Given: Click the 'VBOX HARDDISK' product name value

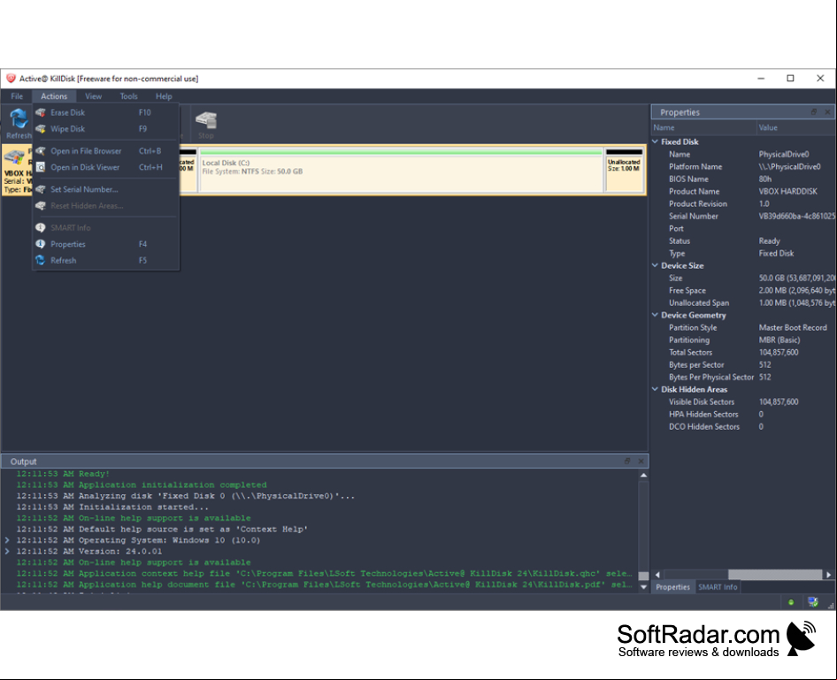Looking at the screenshot, I should [787, 192].
